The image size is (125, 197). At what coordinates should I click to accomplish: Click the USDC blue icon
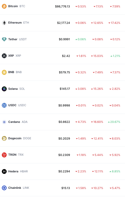(x=4, y=105)
